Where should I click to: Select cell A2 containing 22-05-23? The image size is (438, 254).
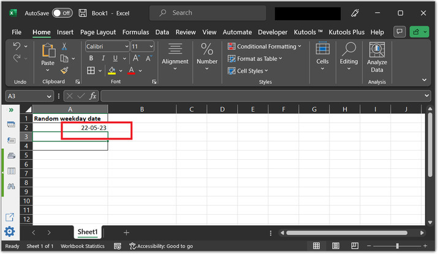pos(70,127)
